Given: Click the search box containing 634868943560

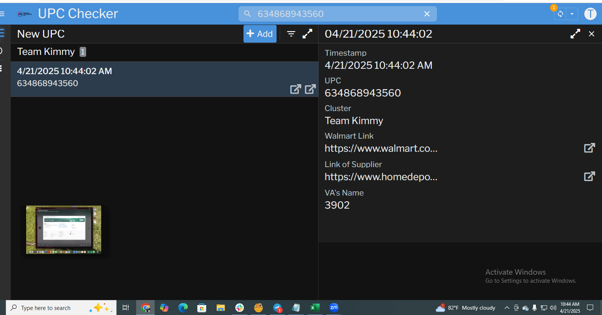Looking at the screenshot, I should (335, 14).
